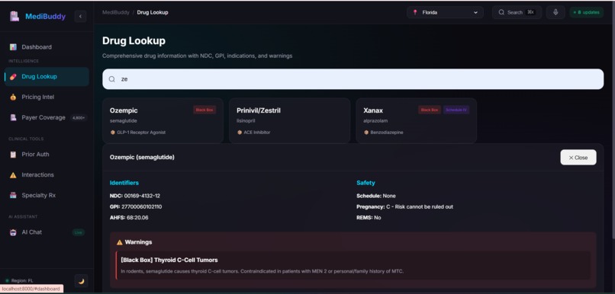Viewport: 615px width, 294px height.
Task: Select the Prinivil/Zestril result card
Action: pos(289,120)
